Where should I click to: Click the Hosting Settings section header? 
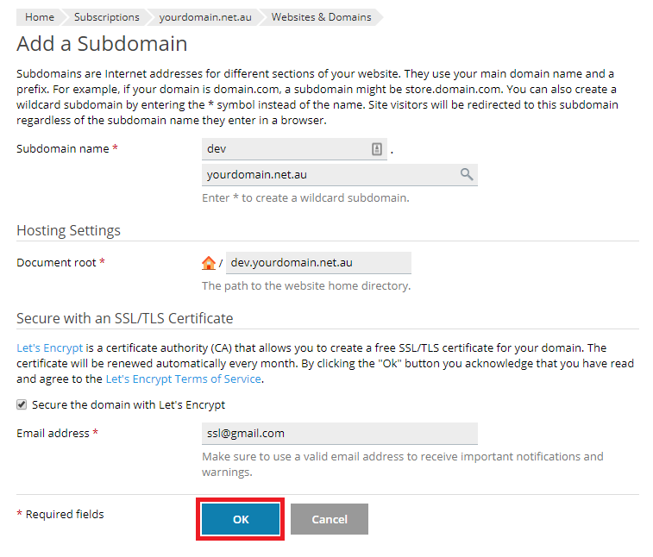69,230
